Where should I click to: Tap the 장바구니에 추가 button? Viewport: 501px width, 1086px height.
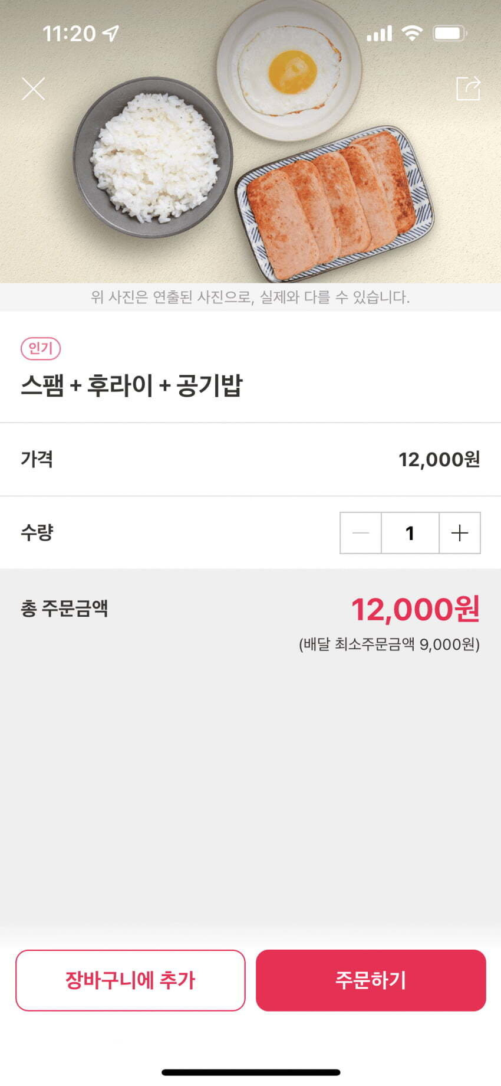tap(130, 980)
